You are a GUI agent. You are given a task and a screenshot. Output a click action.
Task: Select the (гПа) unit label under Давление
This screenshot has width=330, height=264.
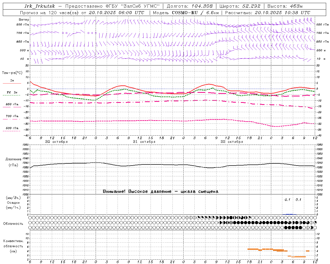click(x=13, y=165)
